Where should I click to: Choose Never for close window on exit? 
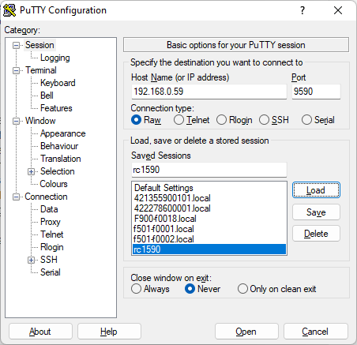coord(202,289)
